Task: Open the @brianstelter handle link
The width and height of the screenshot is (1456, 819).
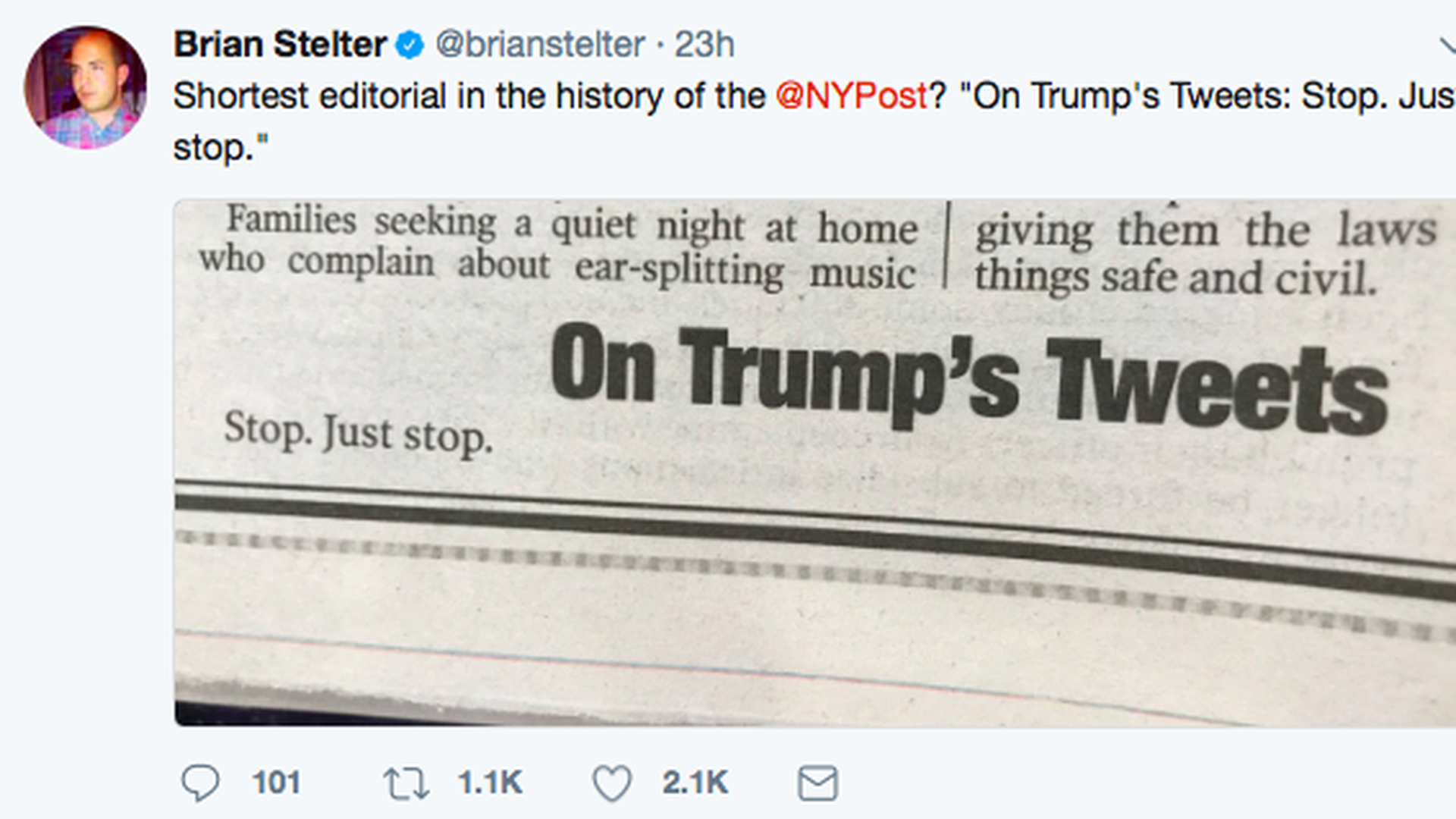Action: tap(540, 45)
